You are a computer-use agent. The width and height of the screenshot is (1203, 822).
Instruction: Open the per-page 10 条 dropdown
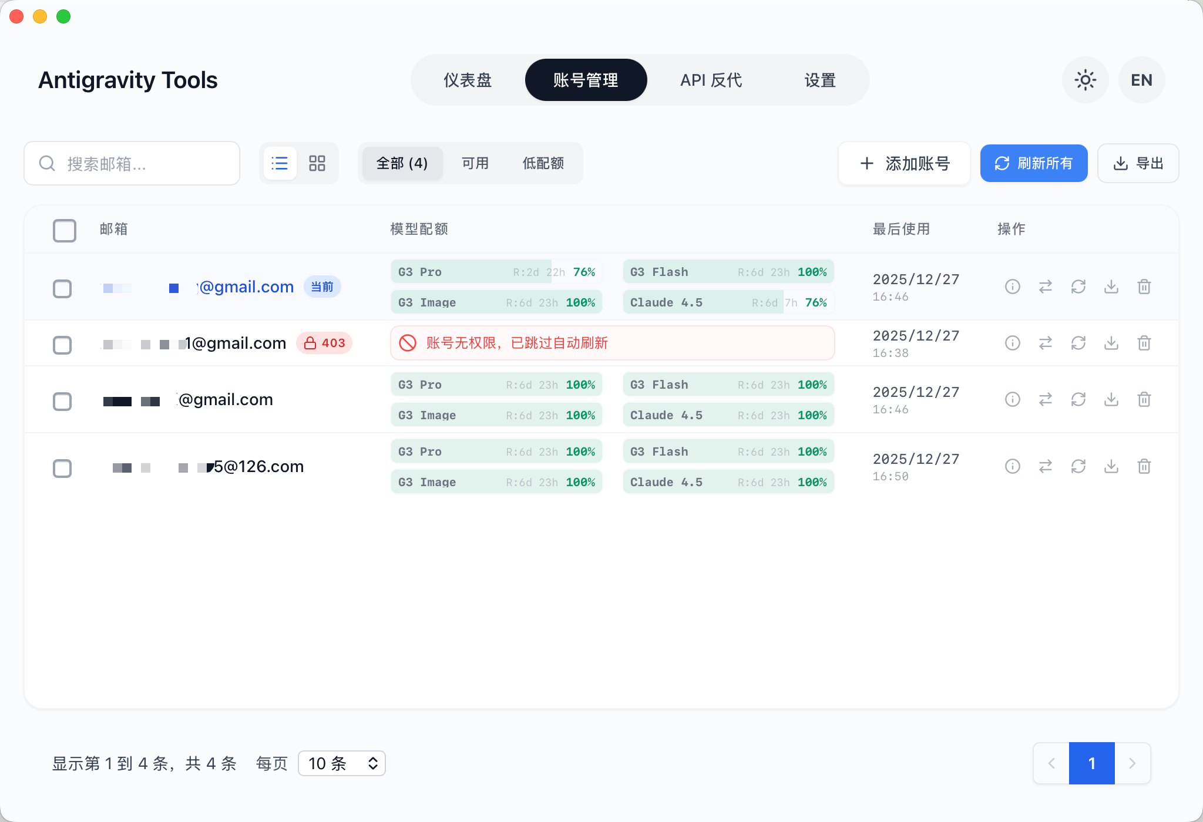pos(342,763)
